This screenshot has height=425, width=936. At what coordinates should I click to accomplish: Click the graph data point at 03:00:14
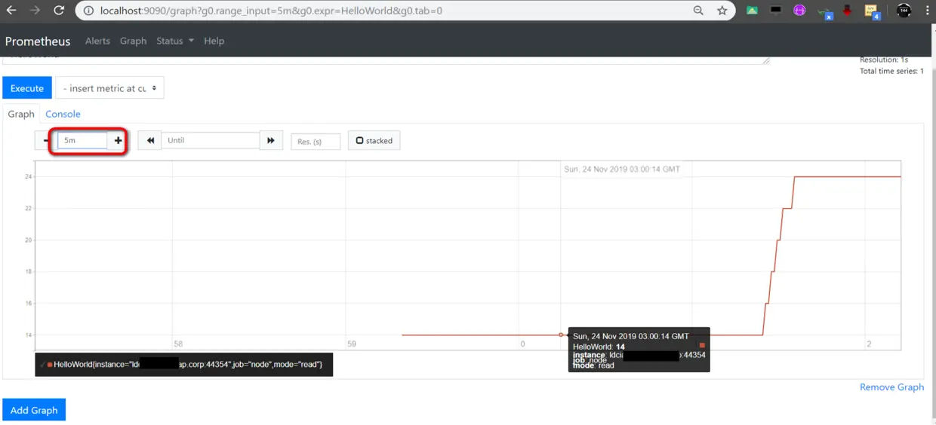(x=561, y=335)
